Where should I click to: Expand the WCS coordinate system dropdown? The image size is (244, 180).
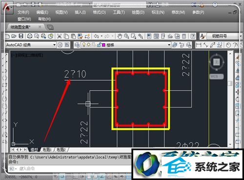click(216, 76)
